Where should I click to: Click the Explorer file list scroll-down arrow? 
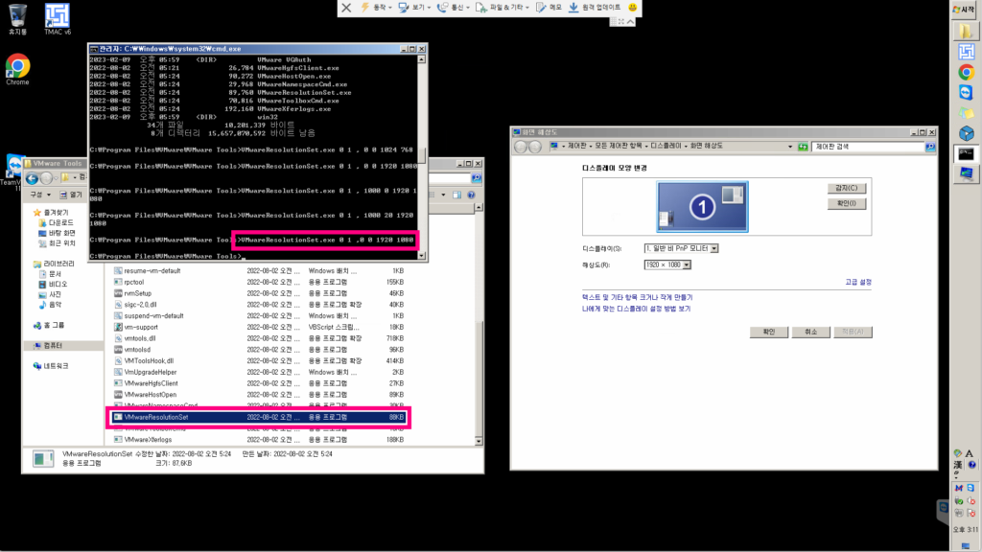pos(479,441)
